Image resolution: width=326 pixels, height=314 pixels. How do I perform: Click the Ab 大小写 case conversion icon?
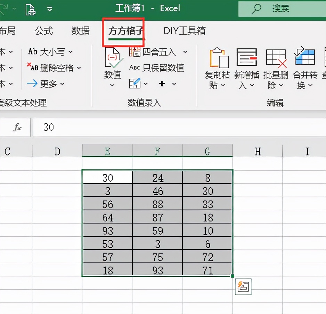pos(32,52)
